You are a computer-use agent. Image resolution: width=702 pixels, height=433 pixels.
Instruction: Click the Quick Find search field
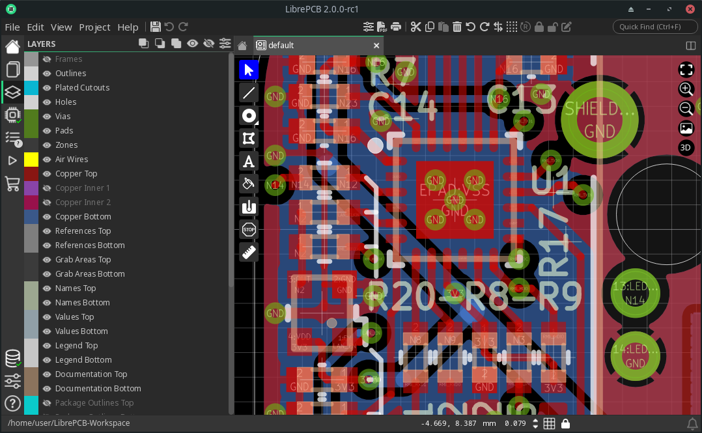(x=653, y=27)
